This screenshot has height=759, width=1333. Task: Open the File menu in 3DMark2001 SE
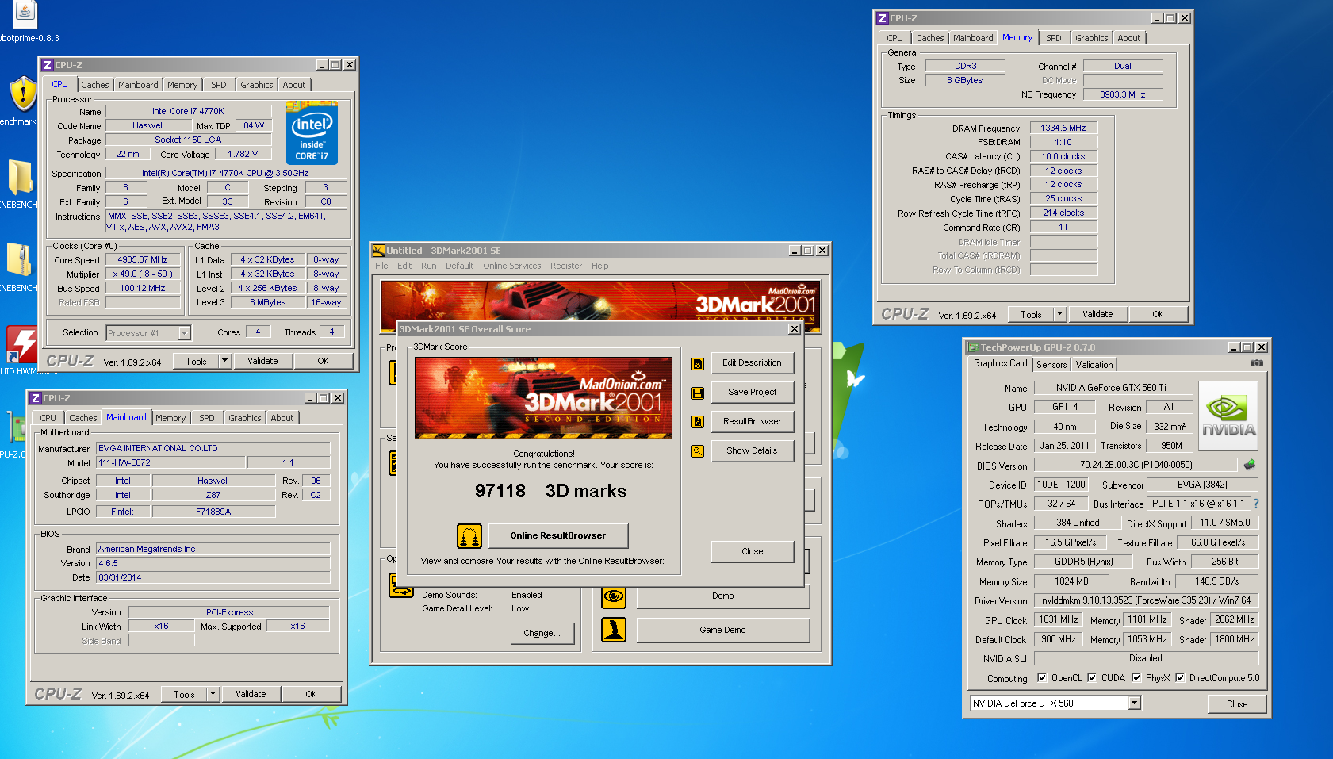click(381, 266)
